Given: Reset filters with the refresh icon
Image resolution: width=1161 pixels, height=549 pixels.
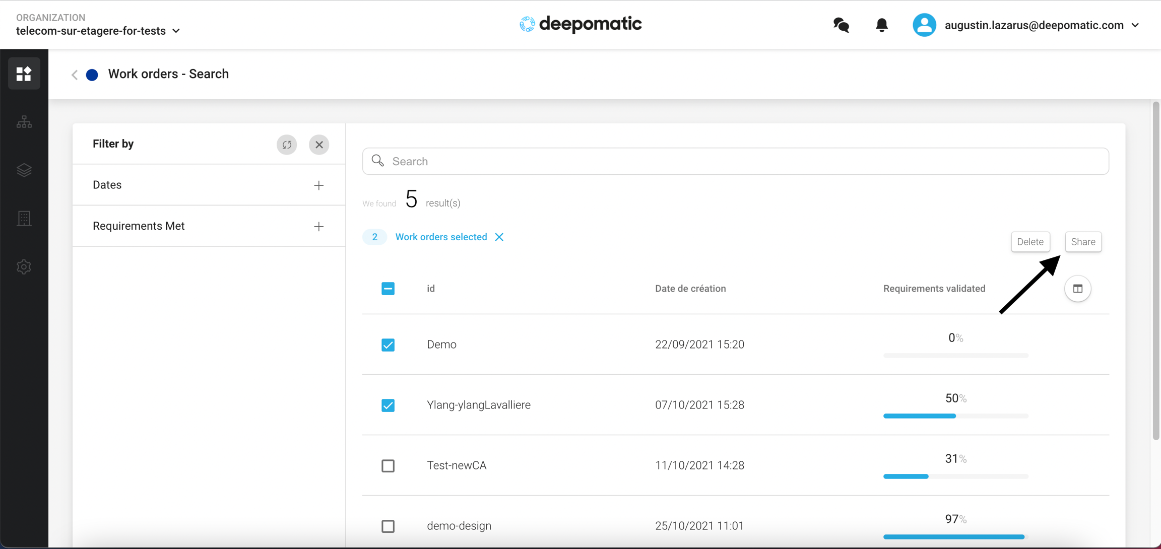Looking at the screenshot, I should (287, 145).
